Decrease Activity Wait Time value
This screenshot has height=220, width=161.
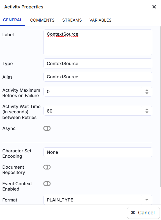tap(147, 112)
